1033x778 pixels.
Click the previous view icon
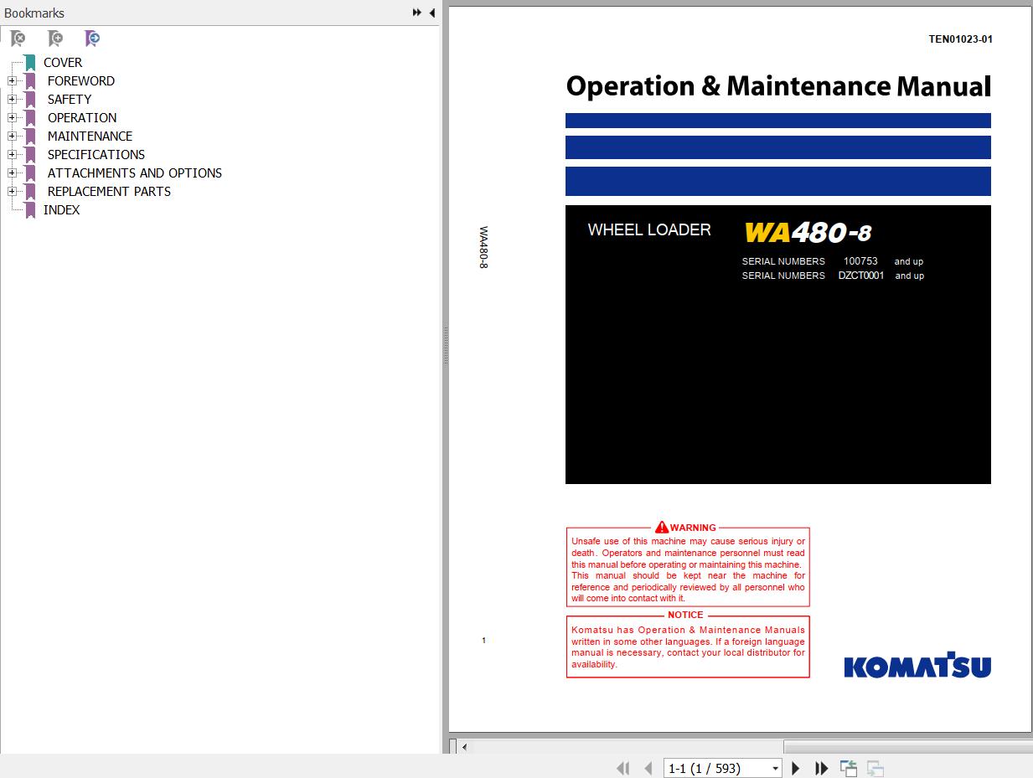849,768
